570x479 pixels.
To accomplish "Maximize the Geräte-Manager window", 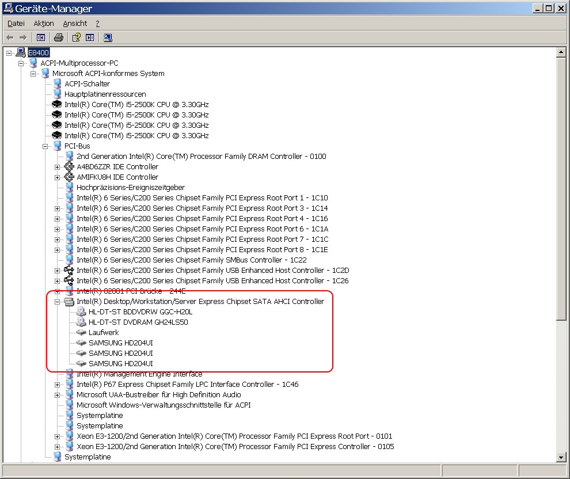I will (549, 8).
